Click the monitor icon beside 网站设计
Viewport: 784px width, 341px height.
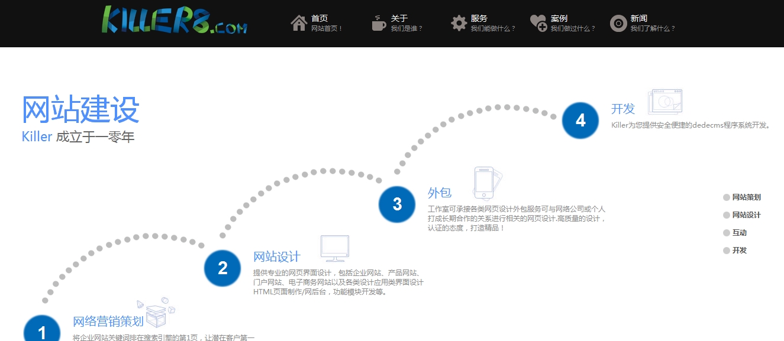[x=334, y=248]
